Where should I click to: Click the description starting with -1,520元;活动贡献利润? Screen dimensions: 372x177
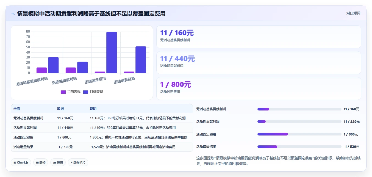(133, 147)
